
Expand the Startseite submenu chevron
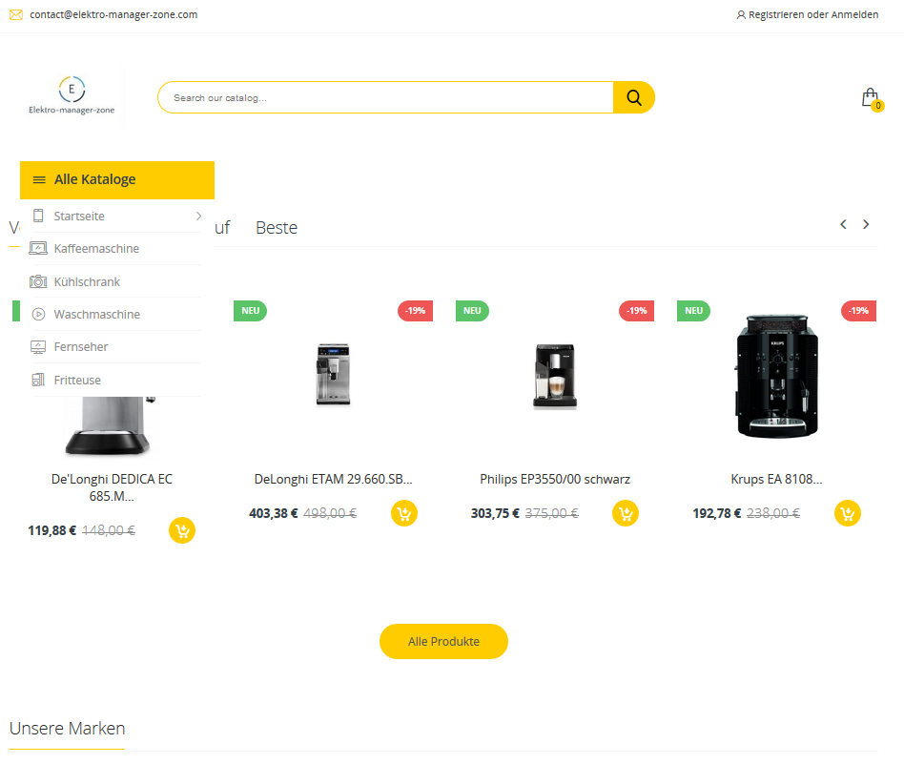coord(198,216)
